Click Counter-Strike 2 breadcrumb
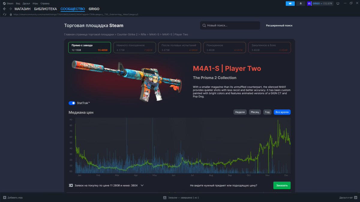 127,34
